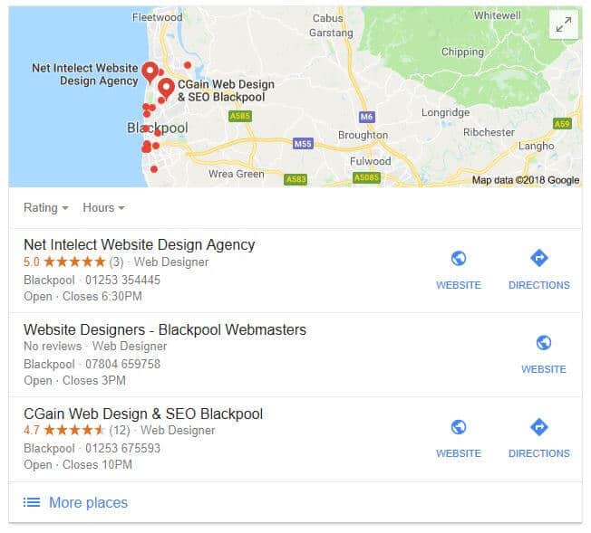
Task: Open Net Intelect Website Design Agency listing
Action: [139, 244]
